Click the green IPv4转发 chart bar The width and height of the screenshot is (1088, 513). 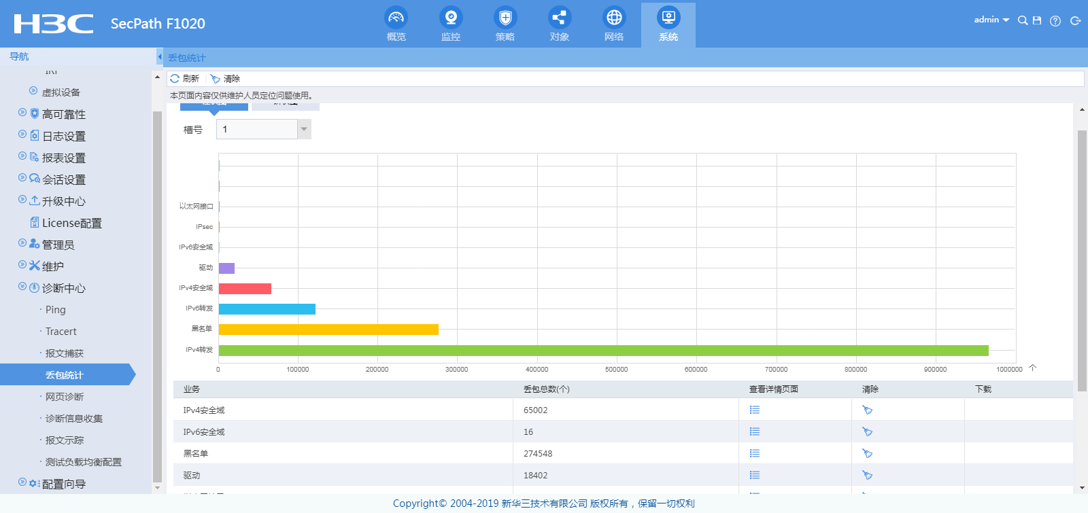(603, 351)
